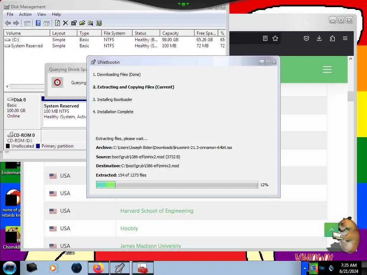Click the settings list icon at toolbar end
The width and height of the screenshot is (367, 275).
click(99, 23)
